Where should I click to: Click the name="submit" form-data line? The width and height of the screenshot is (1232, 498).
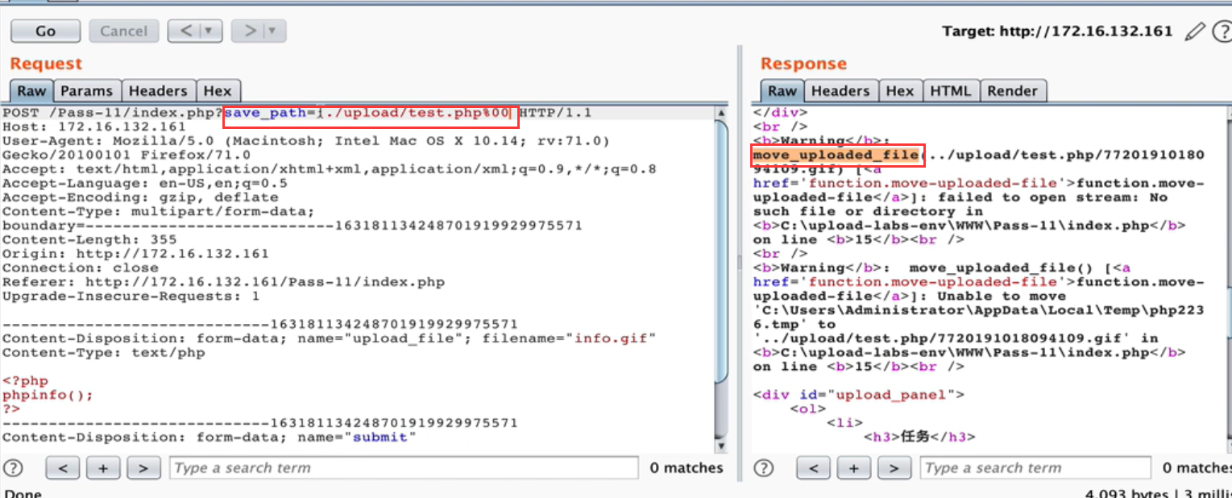click(209, 437)
